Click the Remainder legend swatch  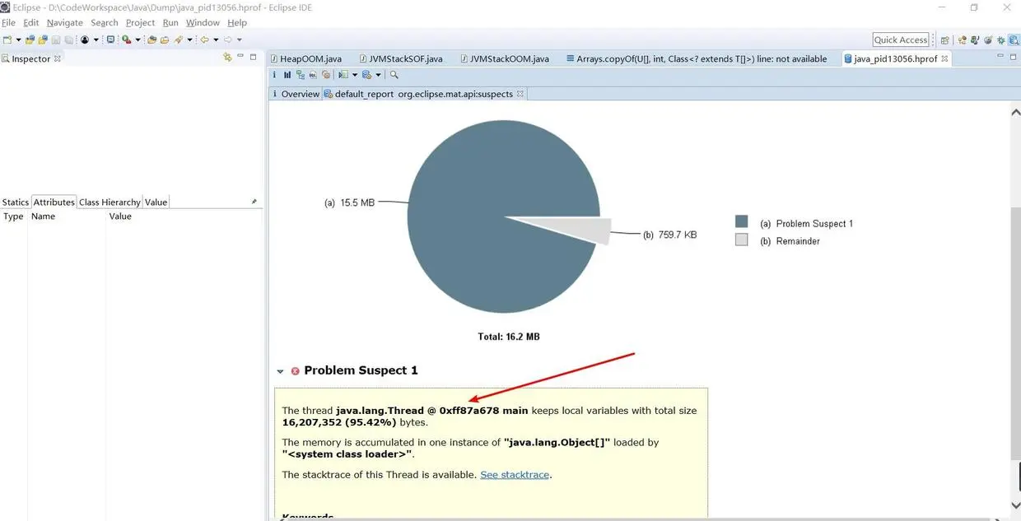pyautogui.click(x=742, y=240)
